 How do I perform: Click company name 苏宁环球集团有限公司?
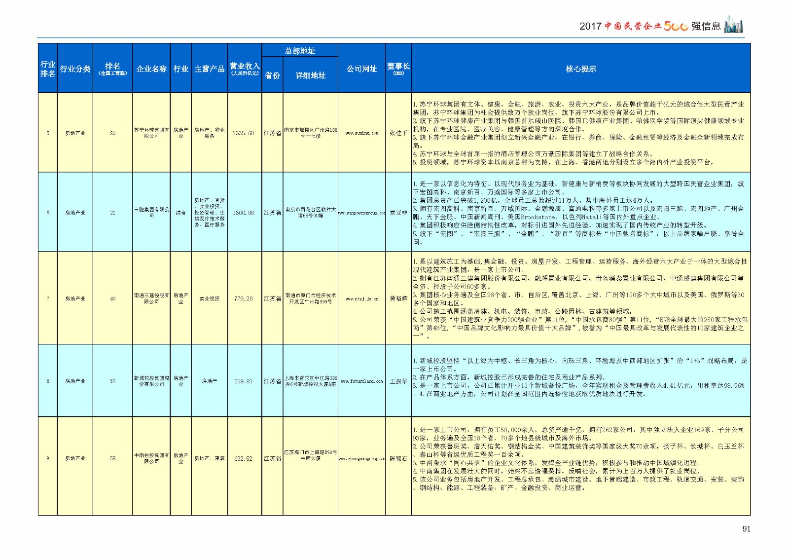pyautogui.click(x=151, y=133)
